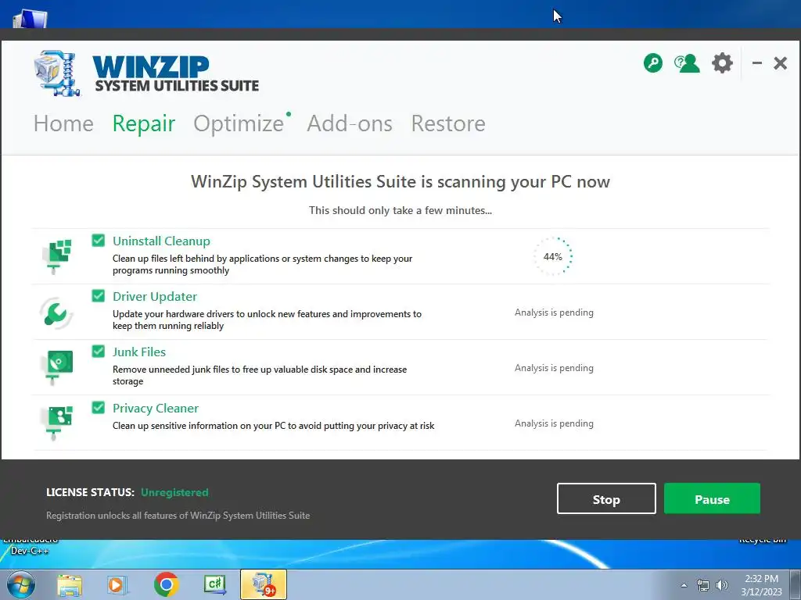Image resolution: width=801 pixels, height=600 pixels.
Task: Click Privacy Cleaner 'Analysis is pending' status
Action: coord(554,423)
